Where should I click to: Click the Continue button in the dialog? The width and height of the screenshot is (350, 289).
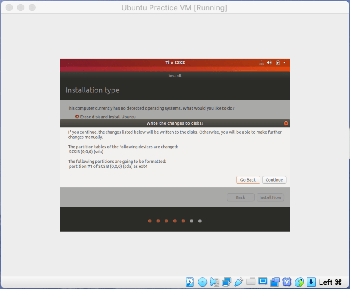coord(274,179)
